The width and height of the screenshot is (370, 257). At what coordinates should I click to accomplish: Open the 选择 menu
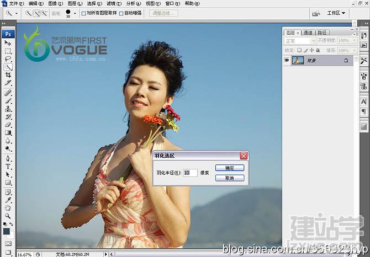tap(94, 3)
